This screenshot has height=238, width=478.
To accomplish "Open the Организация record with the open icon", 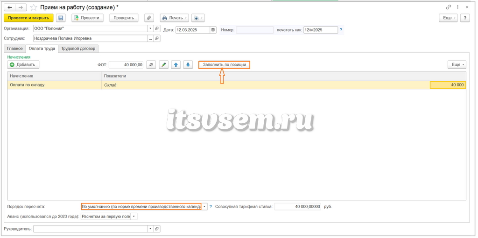I will (157, 28).
